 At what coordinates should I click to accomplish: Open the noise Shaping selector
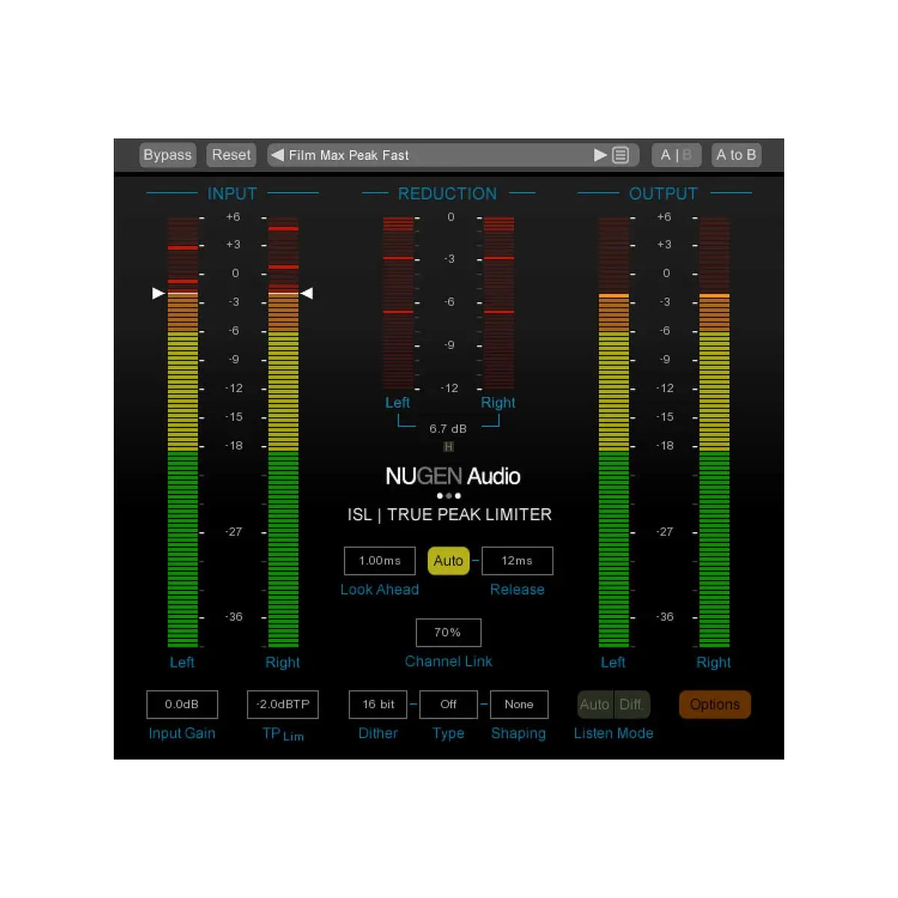(519, 704)
